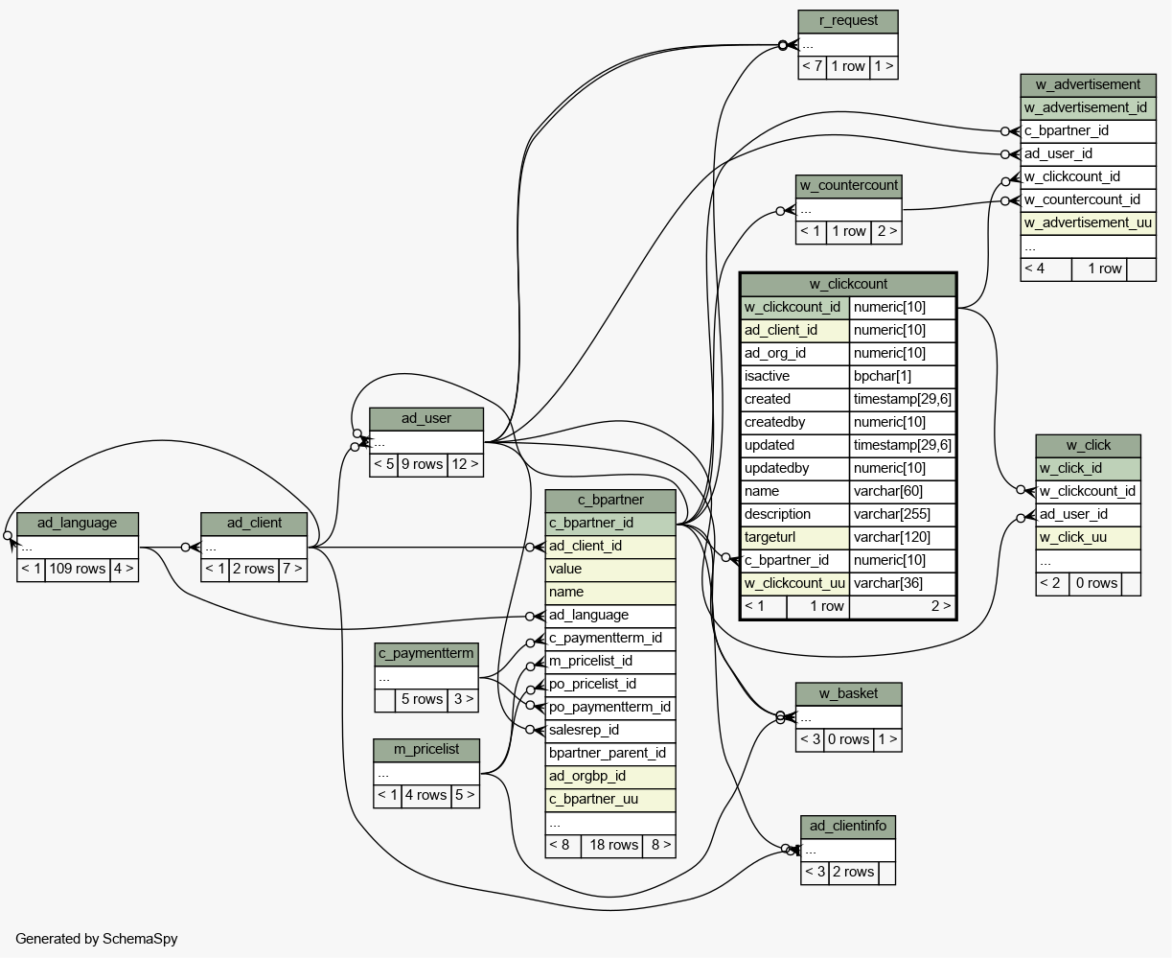
Task: Open the ad_language table header
Action: (78, 523)
